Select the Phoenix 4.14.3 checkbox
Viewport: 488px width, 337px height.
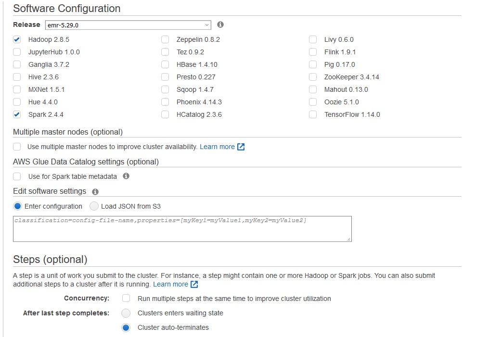point(165,102)
